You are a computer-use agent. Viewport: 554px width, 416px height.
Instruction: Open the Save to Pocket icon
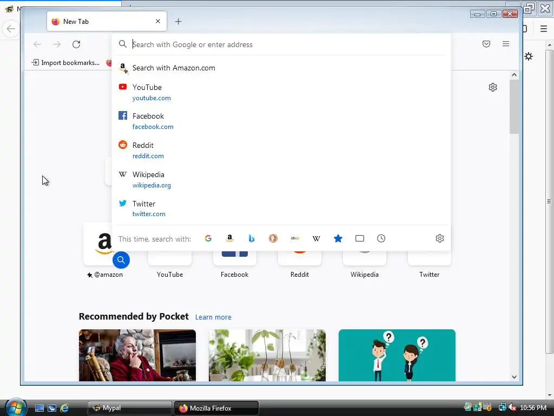coord(486,44)
